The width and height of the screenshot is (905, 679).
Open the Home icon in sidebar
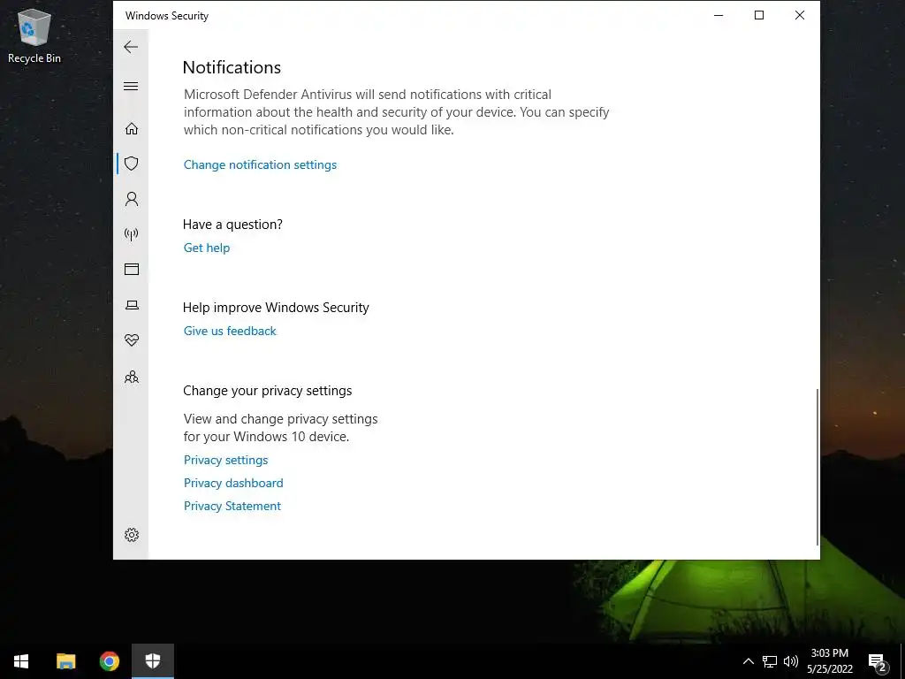click(x=132, y=128)
